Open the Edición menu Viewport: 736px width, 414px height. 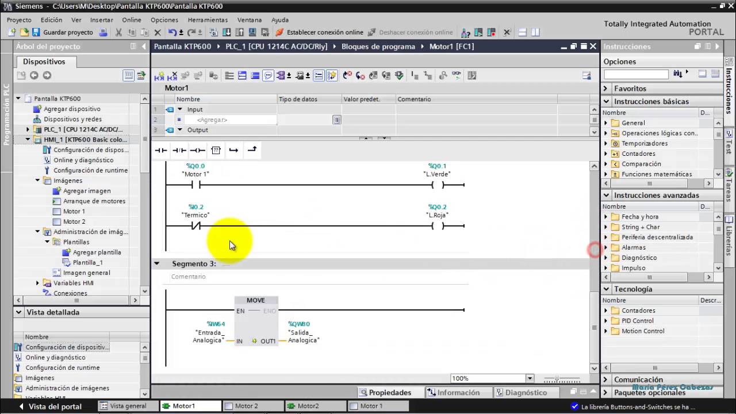(x=52, y=20)
